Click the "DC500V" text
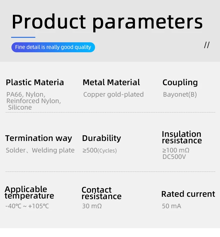This screenshot has height=237, width=220. 174,157
